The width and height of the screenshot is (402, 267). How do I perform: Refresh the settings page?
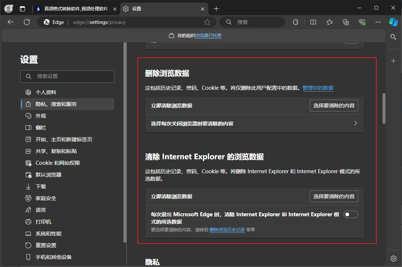click(26, 22)
